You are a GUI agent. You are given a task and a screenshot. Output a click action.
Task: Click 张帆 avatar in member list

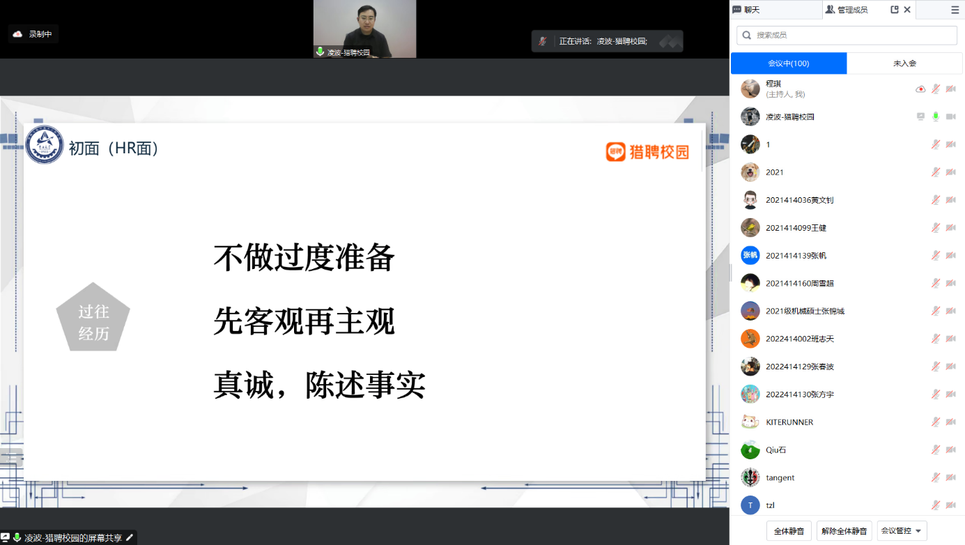750,256
